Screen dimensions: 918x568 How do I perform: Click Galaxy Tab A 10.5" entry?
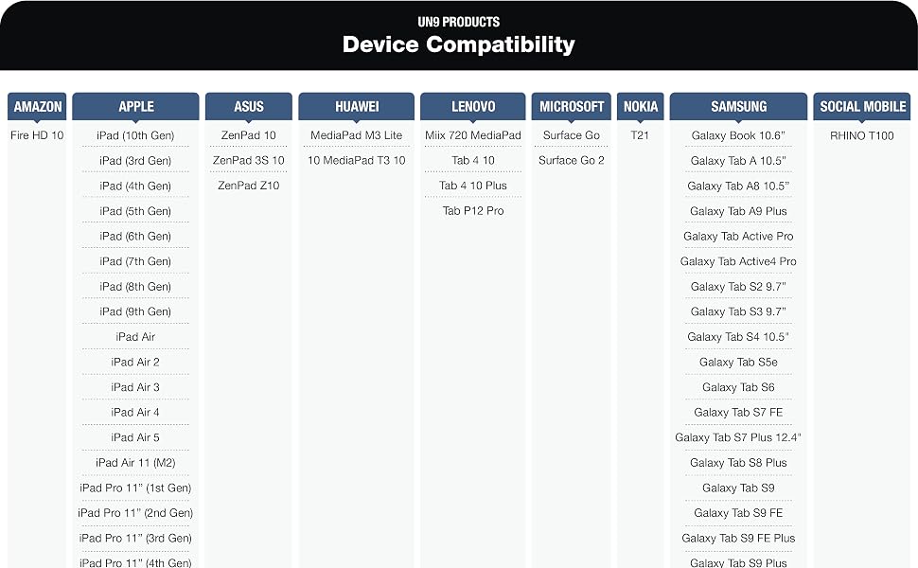[738, 160]
